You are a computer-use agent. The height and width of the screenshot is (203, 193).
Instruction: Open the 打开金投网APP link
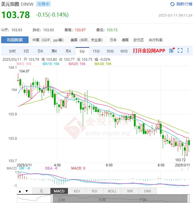(x=149, y=51)
